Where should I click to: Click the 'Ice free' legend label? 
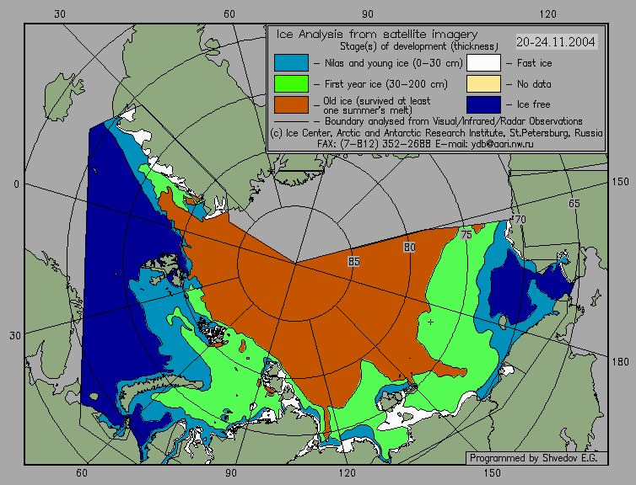point(533,104)
